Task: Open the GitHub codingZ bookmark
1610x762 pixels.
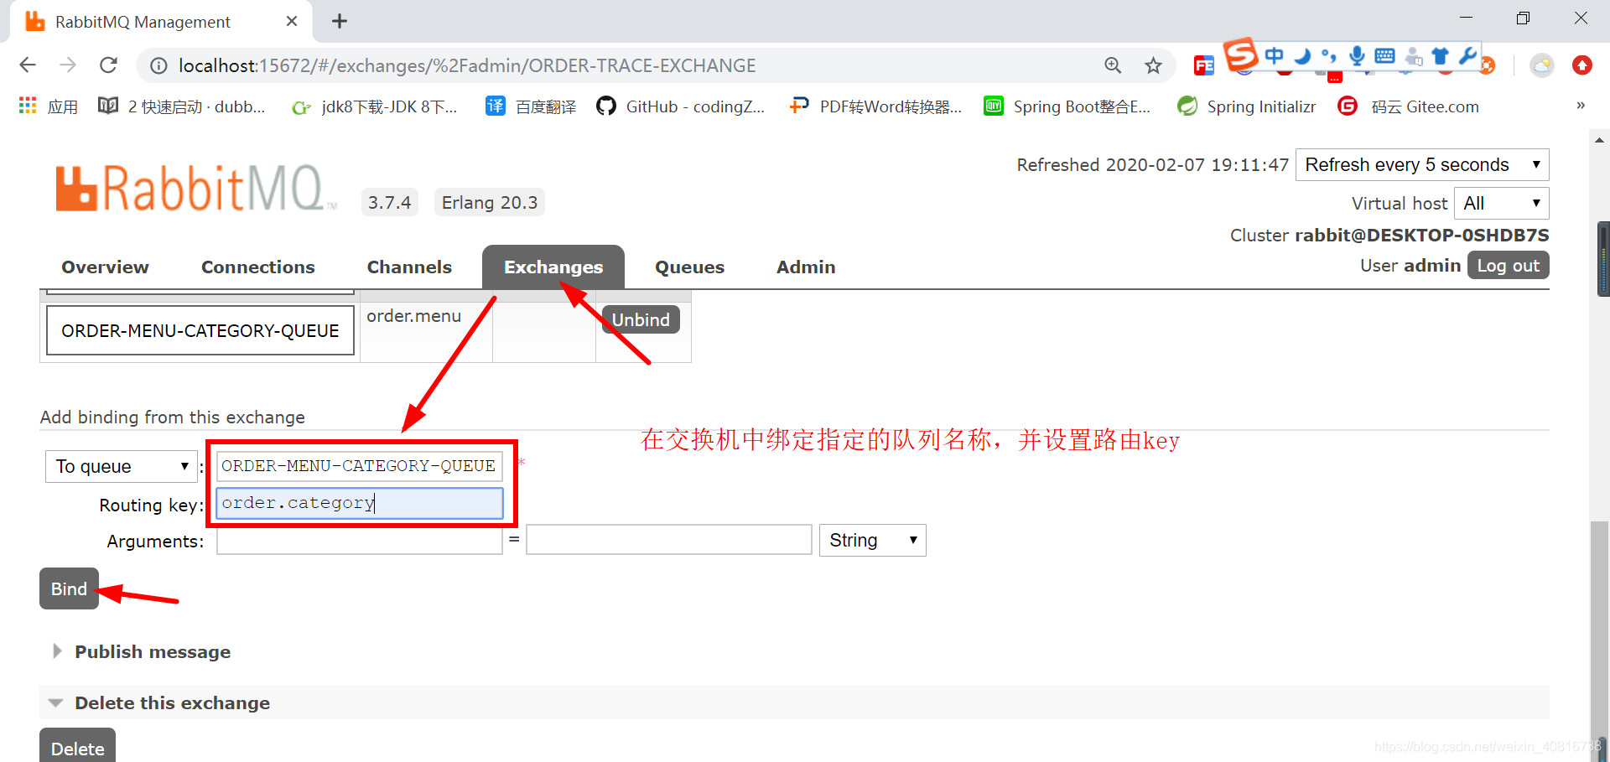Action: (x=681, y=106)
